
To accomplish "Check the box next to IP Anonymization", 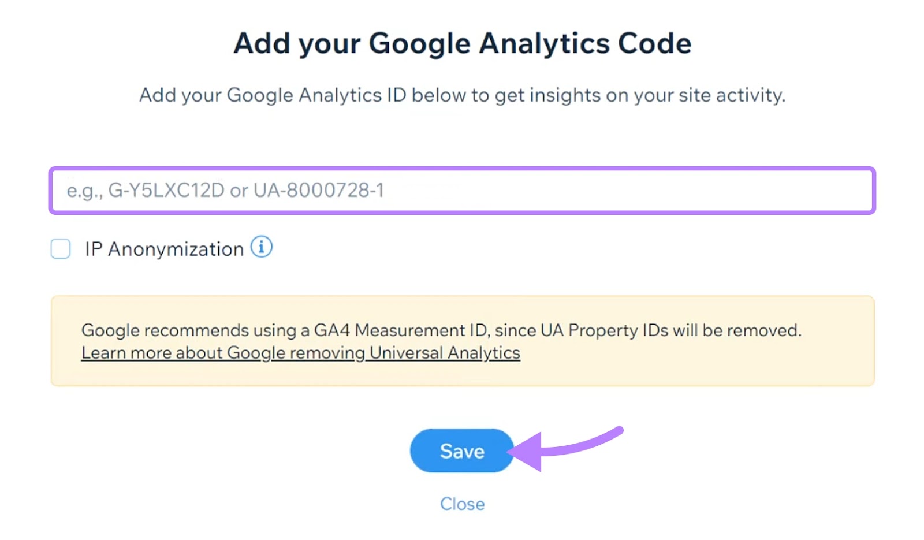I will click(60, 248).
